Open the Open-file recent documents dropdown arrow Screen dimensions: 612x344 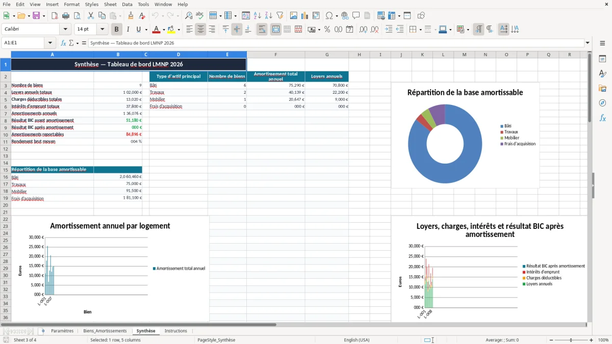[x=29, y=16]
